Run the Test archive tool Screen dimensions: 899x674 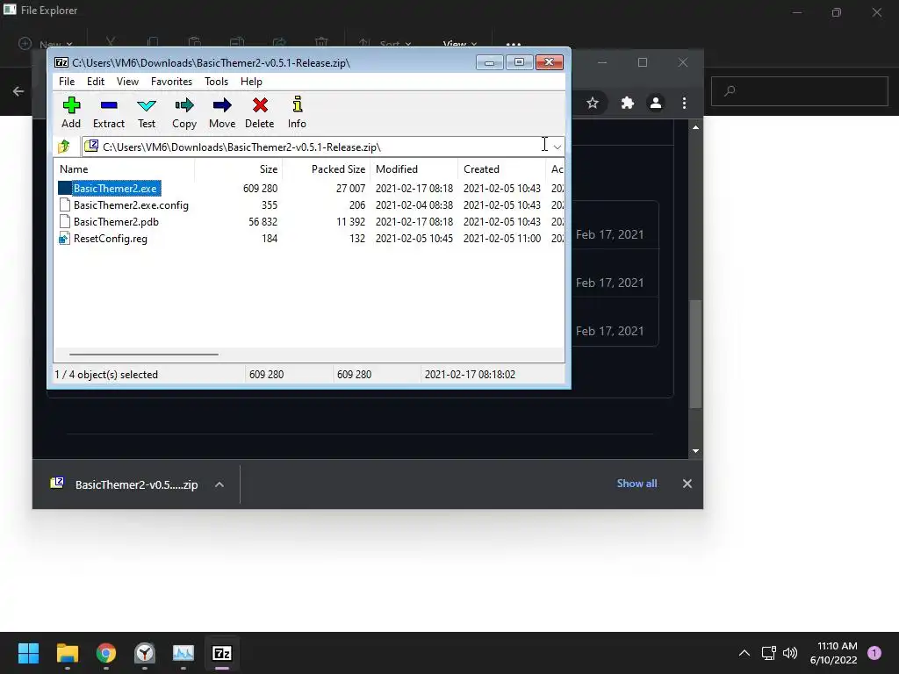[x=147, y=113]
